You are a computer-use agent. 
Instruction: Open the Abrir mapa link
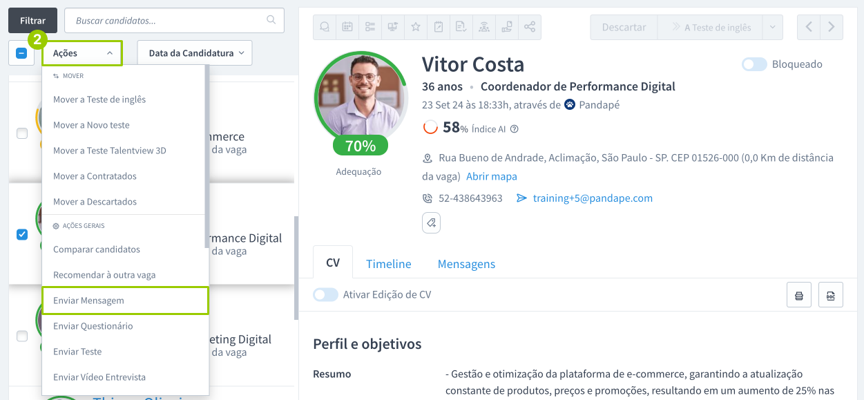pos(492,176)
